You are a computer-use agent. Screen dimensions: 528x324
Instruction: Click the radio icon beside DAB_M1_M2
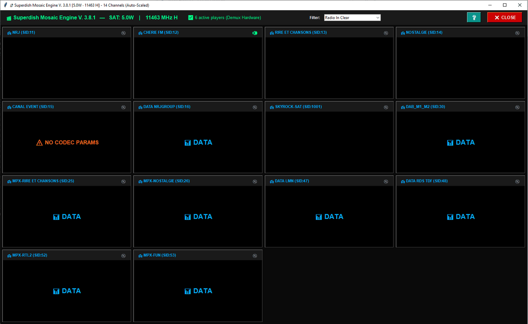[403, 107]
